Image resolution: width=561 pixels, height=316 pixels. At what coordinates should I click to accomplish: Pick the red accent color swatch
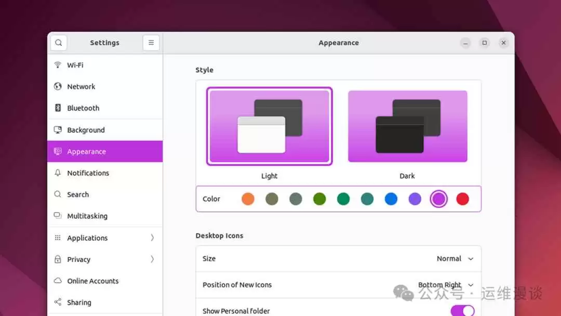pos(462,199)
